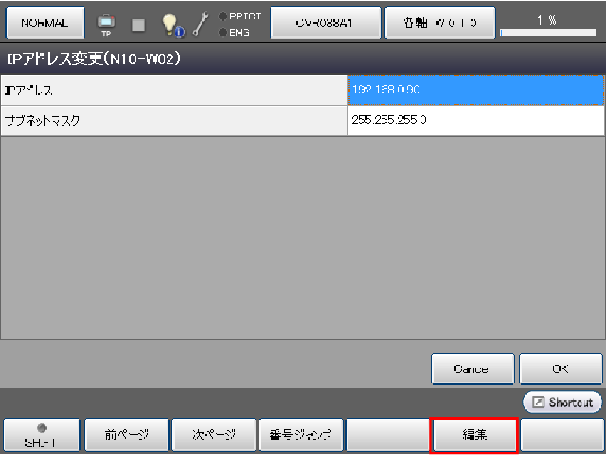Click the TP teach pendant icon
This screenshot has width=606, height=455.
(106, 24)
